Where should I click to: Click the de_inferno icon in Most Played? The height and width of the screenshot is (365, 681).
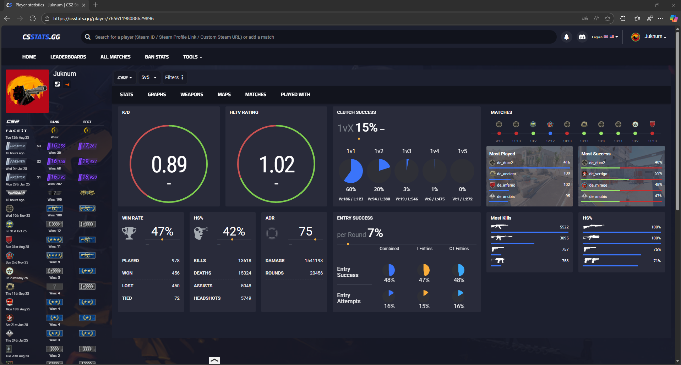pyautogui.click(x=492, y=185)
